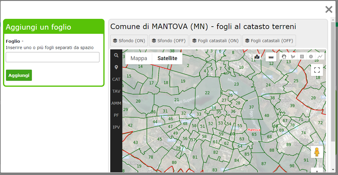The image size is (338, 175).
Task: Select the IPV sidebar item
Action: 116,127
